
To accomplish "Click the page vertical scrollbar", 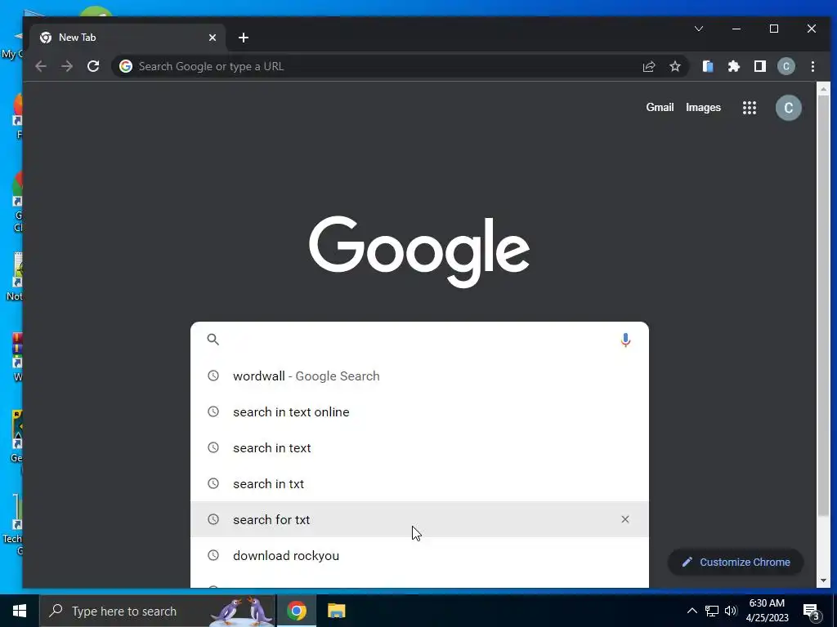I will (x=823, y=307).
